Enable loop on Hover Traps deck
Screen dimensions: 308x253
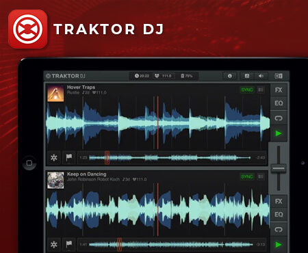point(279,118)
